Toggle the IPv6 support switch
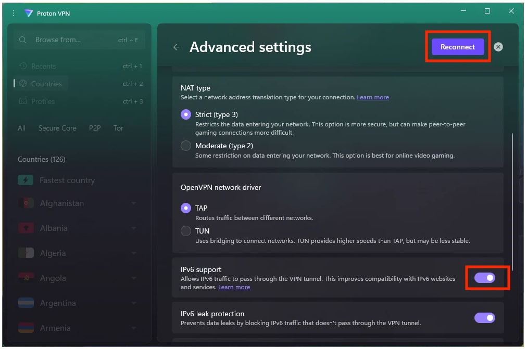Image resolution: width=527 pixels, height=349 pixels. (485, 278)
